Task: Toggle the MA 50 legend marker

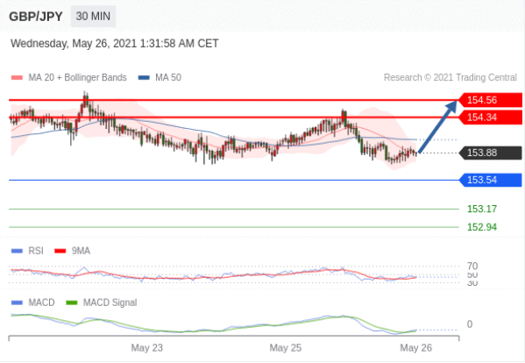Action: tap(144, 78)
